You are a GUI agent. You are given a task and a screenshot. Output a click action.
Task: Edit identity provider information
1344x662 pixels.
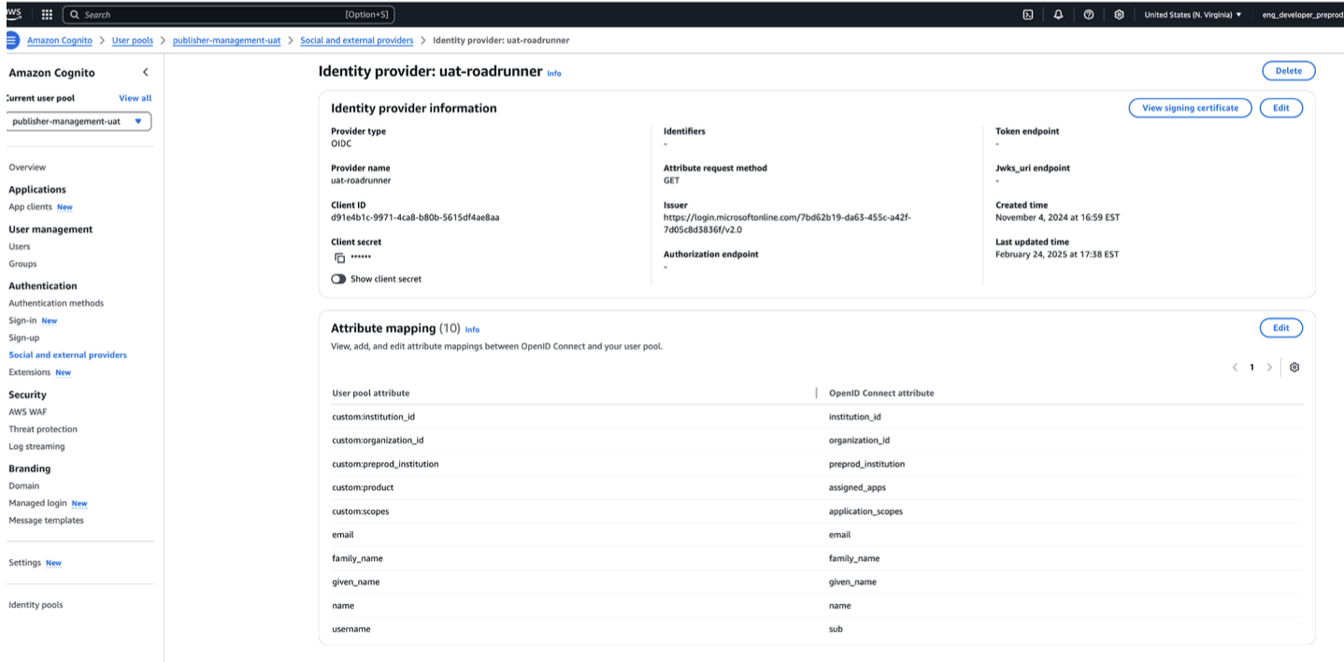[x=1280, y=108]
